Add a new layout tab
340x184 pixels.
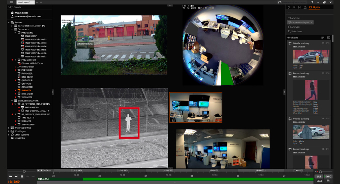pyautogui.click(x=36, y=2)
